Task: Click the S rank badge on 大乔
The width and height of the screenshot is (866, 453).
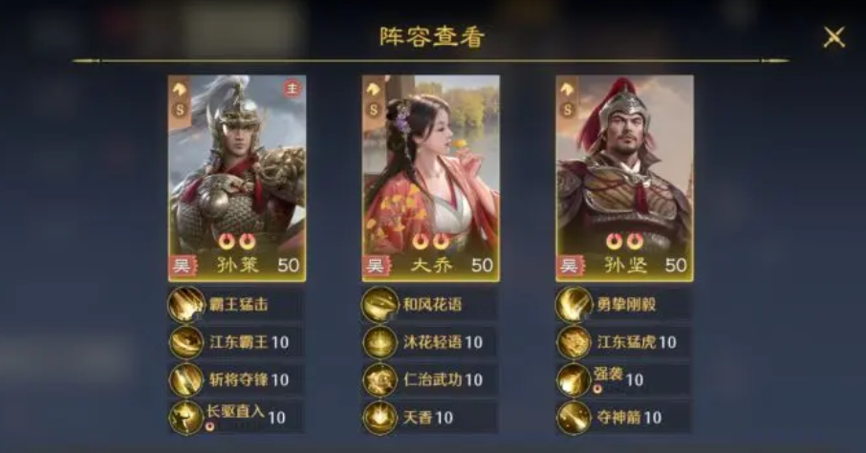Action: pos(374,109)
